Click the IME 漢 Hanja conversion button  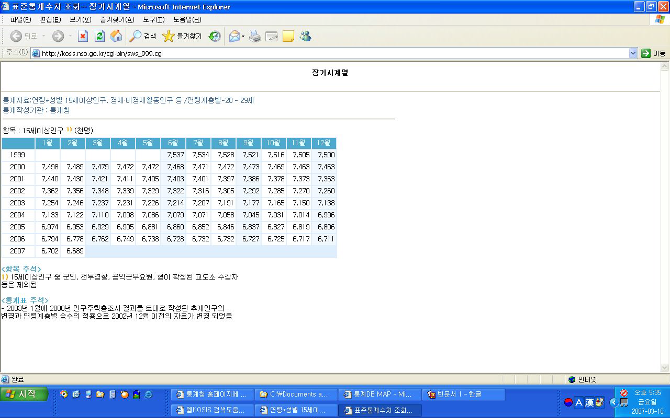point(589,402)
